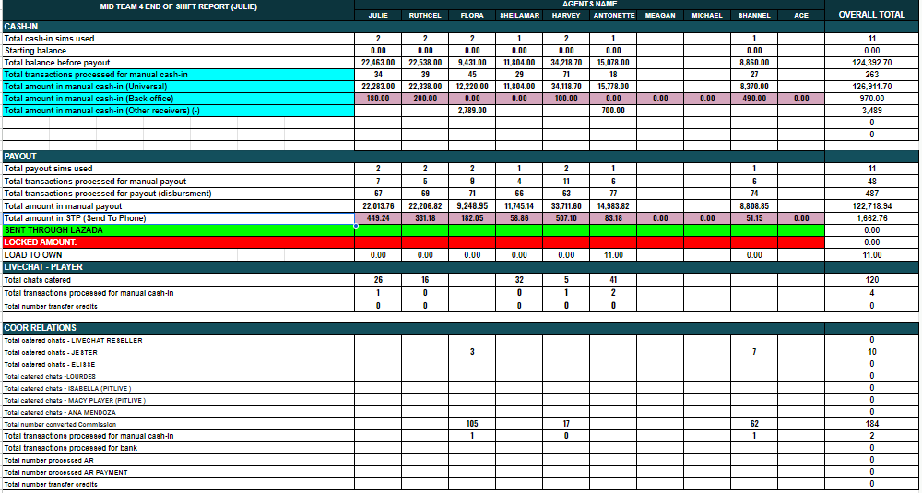Click Harvey's balance cell 34,218.70
Viewport: 922px width, 493px height.
click(566, 63)
